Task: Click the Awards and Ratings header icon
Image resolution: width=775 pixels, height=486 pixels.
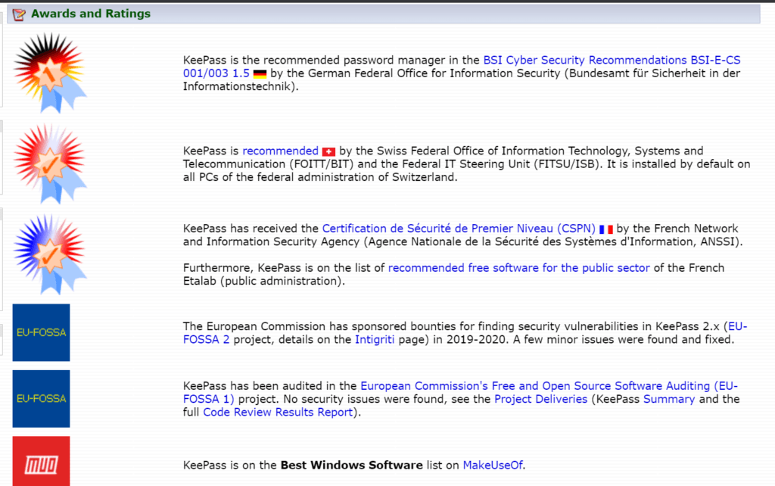Action: pyautogui.click(x=19, y=14)
